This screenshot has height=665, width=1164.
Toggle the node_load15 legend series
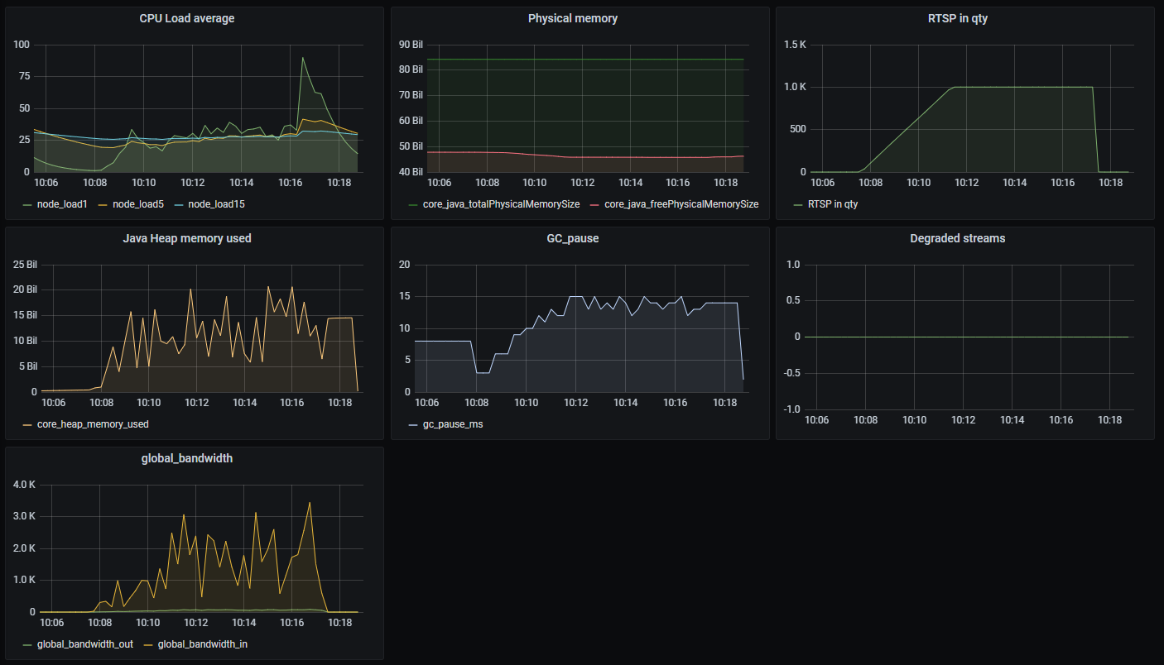pyautogui.click(x=216, y=203)
